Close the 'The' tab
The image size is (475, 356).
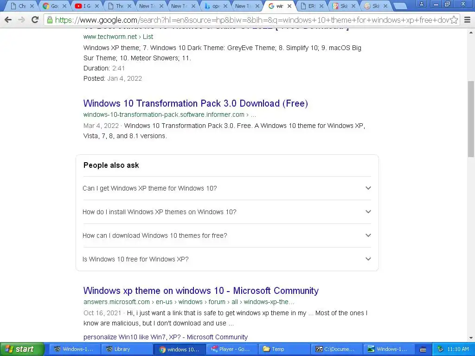129,6
